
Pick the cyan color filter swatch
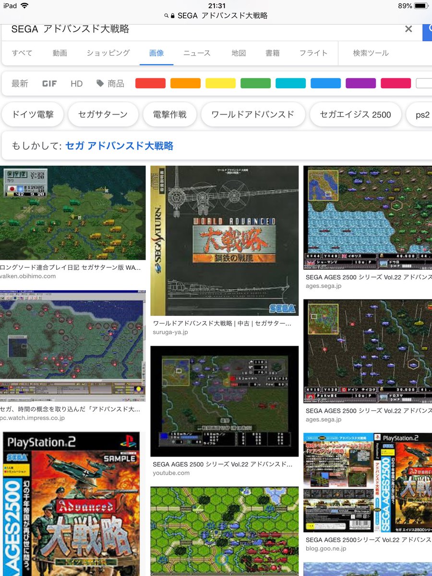pyautogui.click(x=290, y=83)
